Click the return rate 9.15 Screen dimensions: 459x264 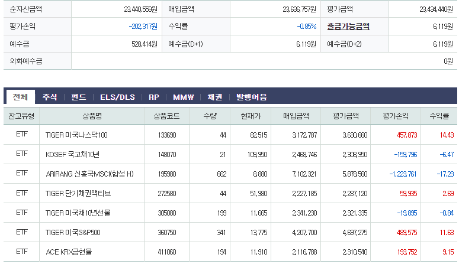pyautogui.click(x=448, y=252)
